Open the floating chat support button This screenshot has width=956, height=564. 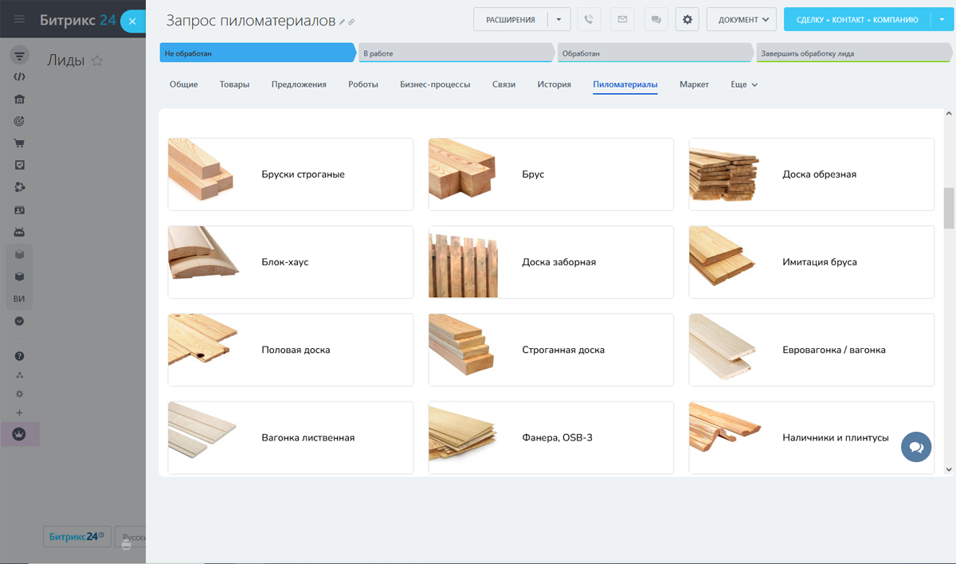(916, 447)
